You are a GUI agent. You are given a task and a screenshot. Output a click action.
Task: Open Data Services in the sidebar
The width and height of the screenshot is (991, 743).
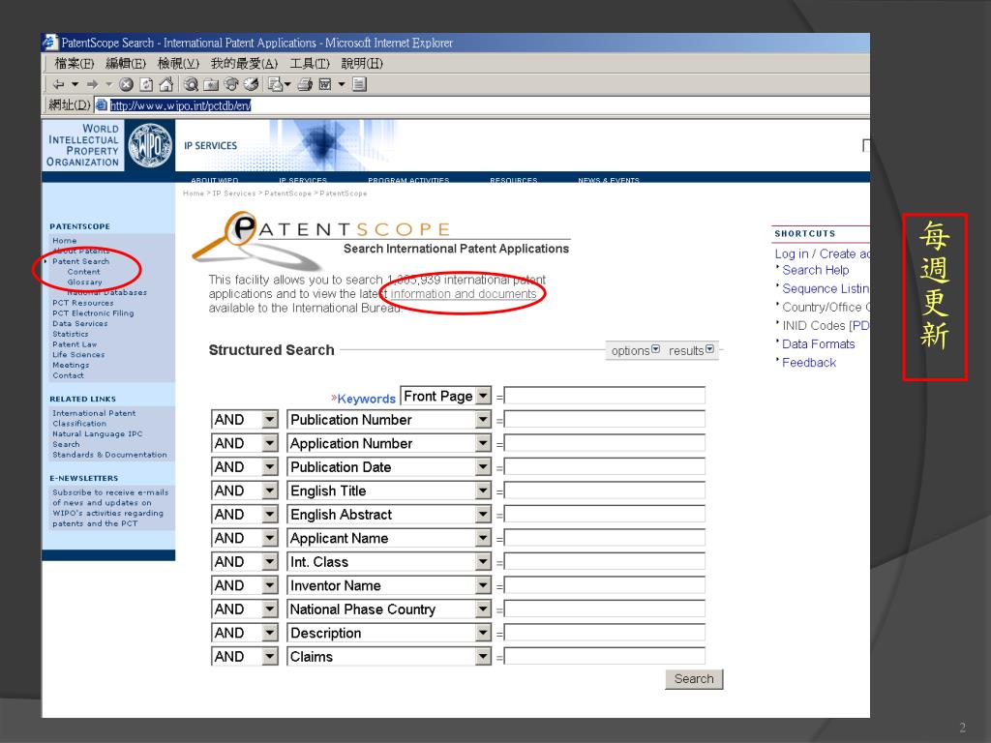tap(79, 323)
